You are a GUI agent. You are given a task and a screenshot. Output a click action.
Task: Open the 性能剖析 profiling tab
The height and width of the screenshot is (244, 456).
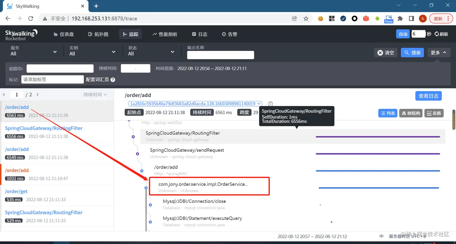165,34
